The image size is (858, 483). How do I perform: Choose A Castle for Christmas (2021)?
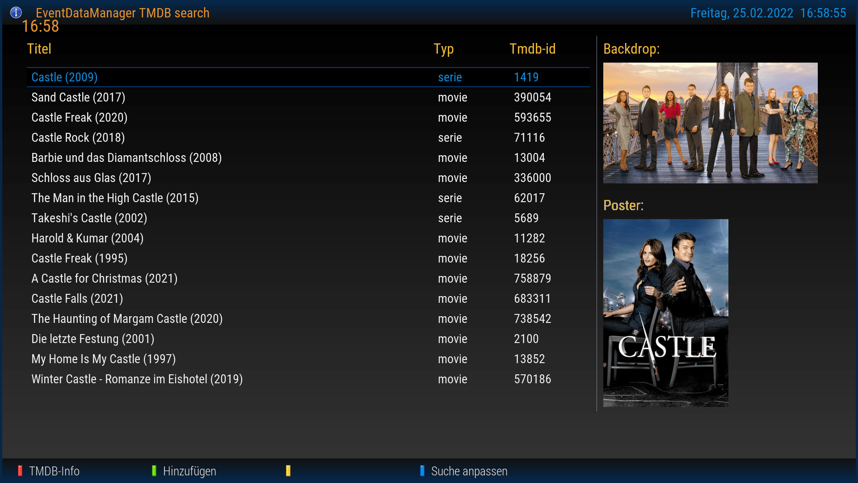pos(105,279)
